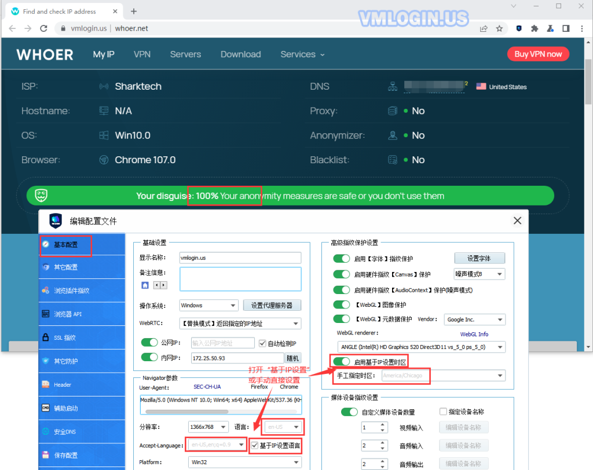Click 设置代理服务器 button
593x470 pixels.
[x=272, y=305]
